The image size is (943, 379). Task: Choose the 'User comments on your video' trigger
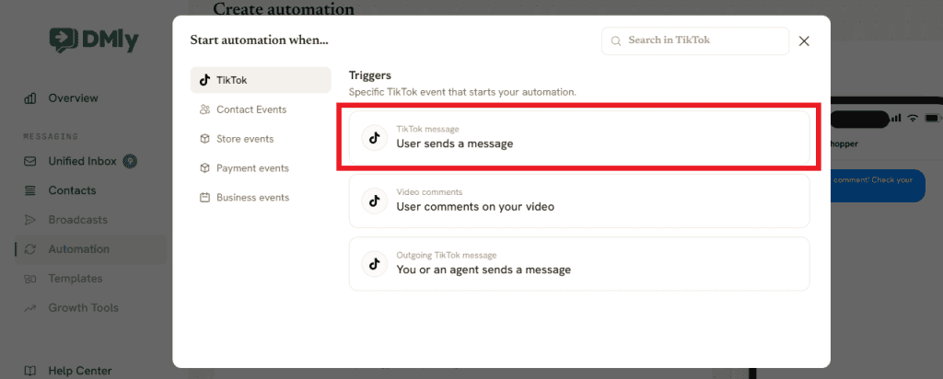579,201
